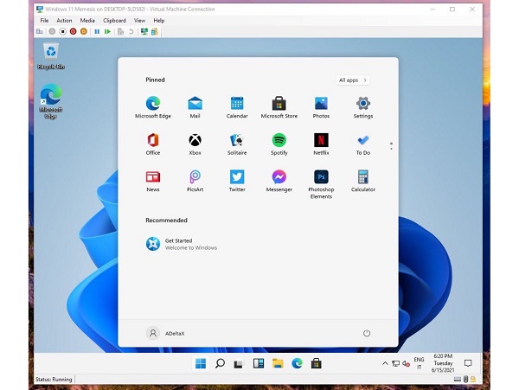Click Recycle Bin on the VM desktop

51,56
